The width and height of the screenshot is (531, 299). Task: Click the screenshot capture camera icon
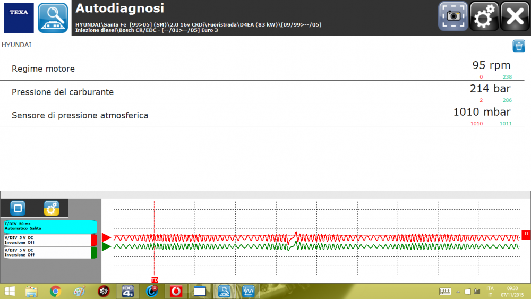[452, 16]
